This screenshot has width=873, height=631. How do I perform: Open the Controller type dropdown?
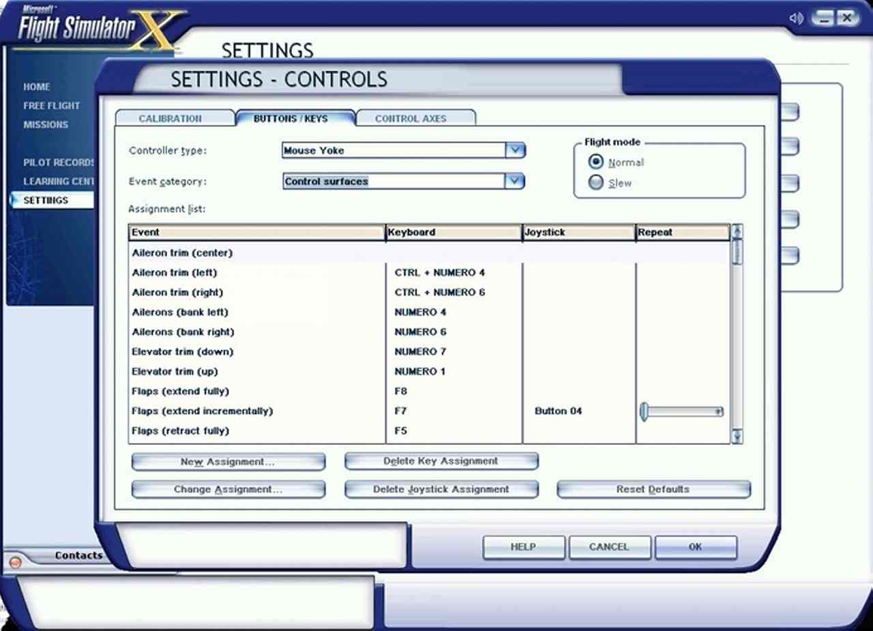(516, 150)
